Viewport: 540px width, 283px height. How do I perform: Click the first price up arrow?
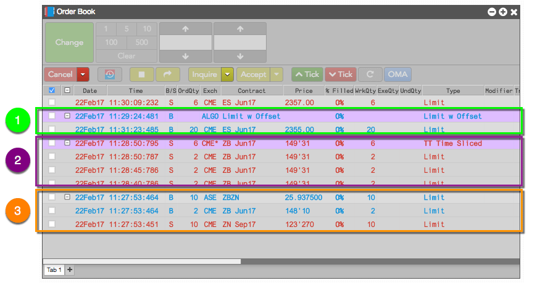pyautogui.click(x=186, y=29)
